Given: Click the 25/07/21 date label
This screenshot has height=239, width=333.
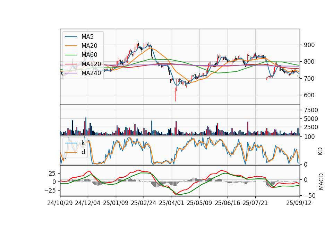Looking at the screenshot, I should tap(255, 203).
